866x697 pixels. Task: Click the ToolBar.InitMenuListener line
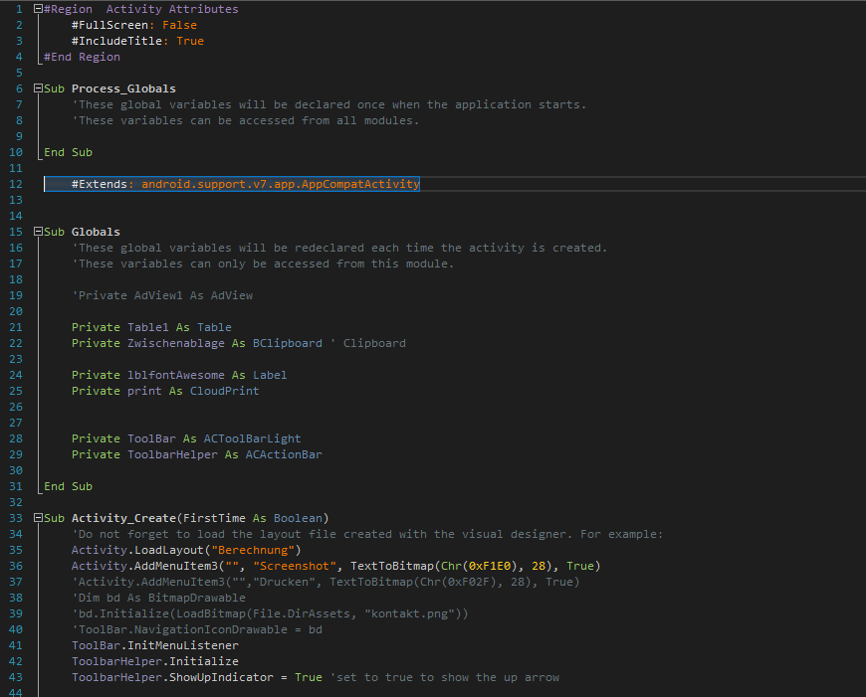pyautogui.click(x=155, y=645)
